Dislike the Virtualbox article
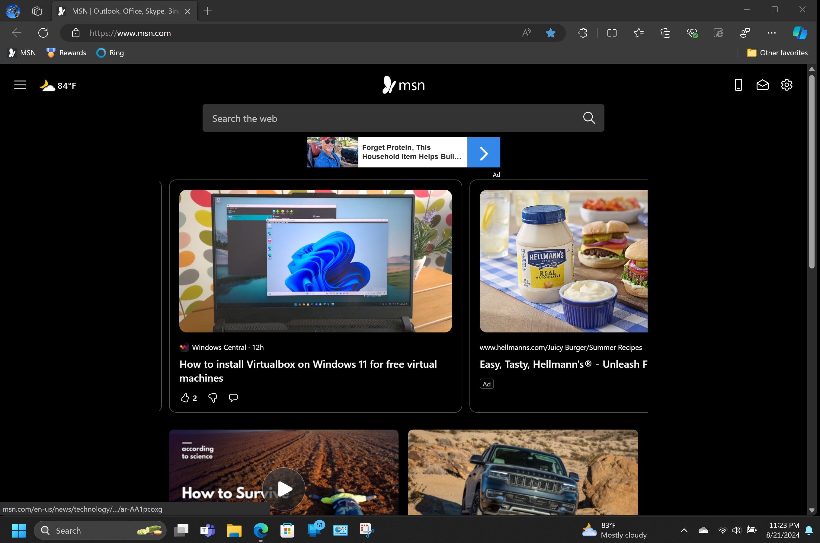 [x=212, y=398]
